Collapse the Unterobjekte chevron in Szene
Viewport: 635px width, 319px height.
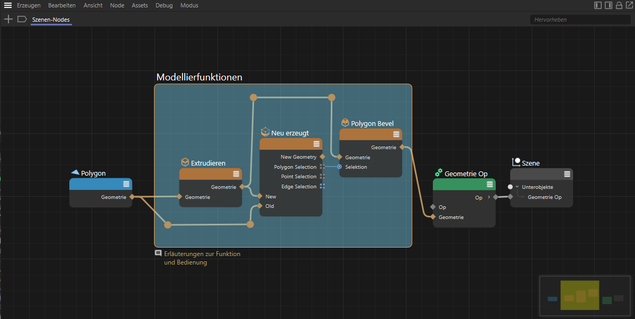(517, 187)
